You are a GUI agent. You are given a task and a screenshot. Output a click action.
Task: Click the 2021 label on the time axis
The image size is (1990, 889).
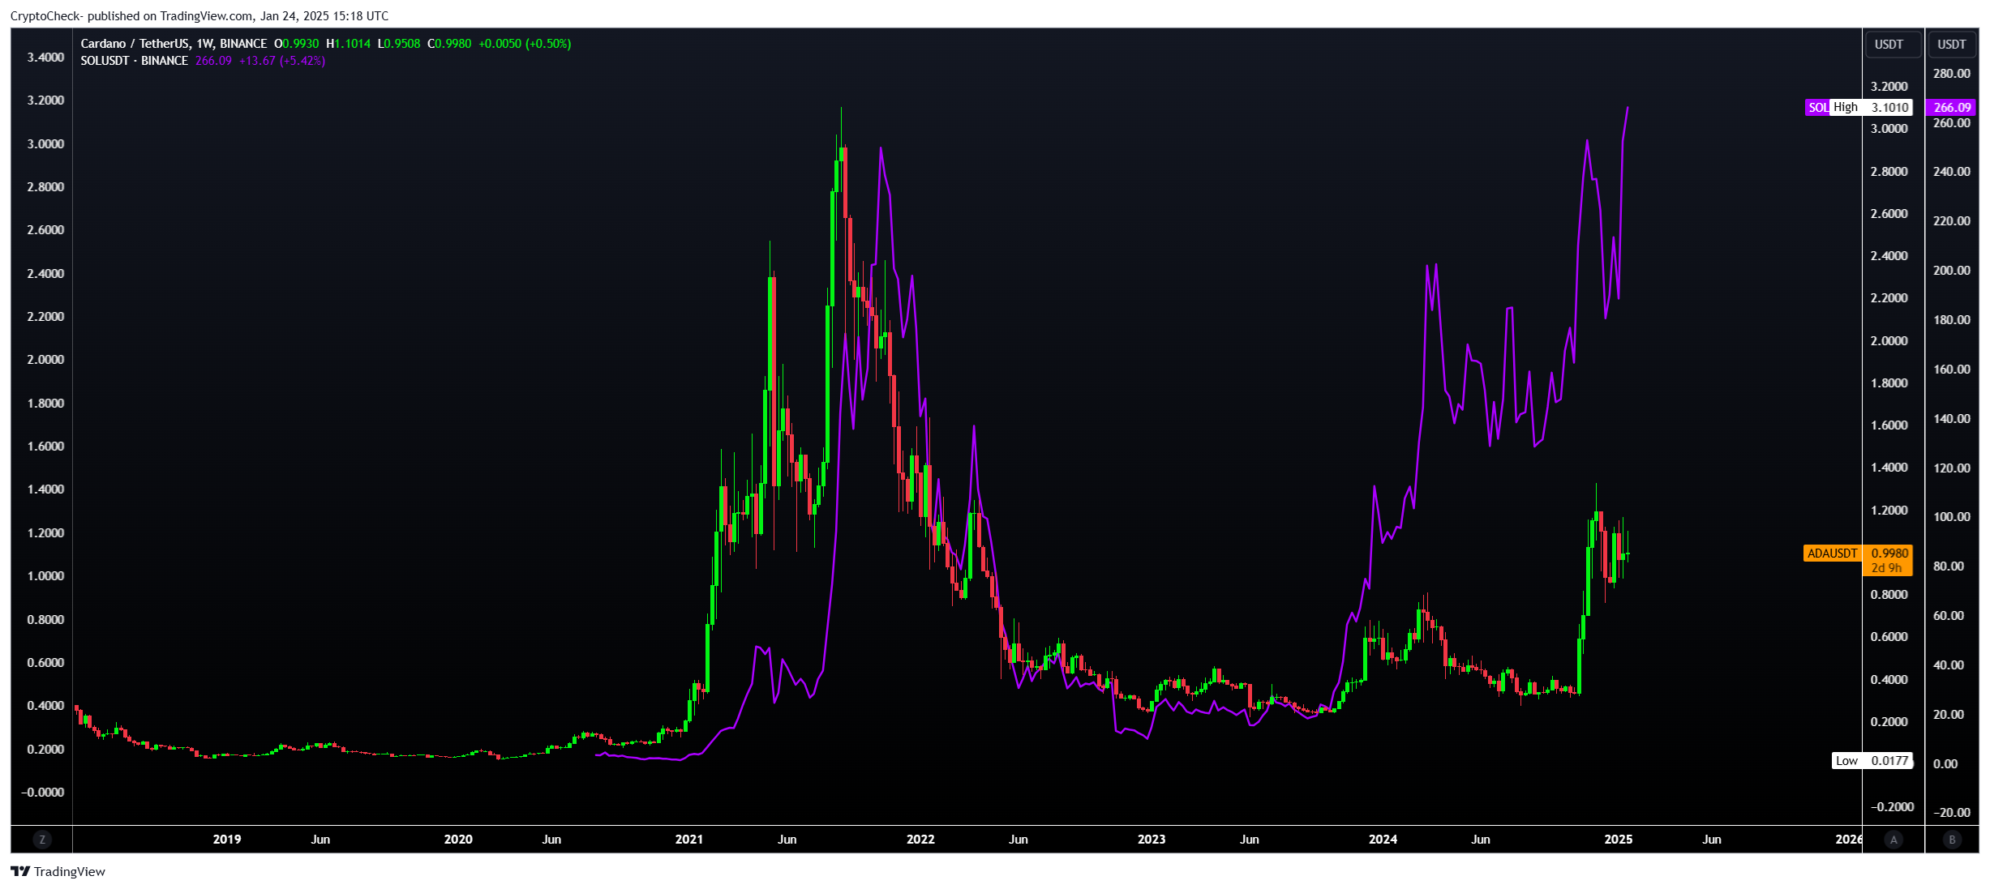(689, 840)
